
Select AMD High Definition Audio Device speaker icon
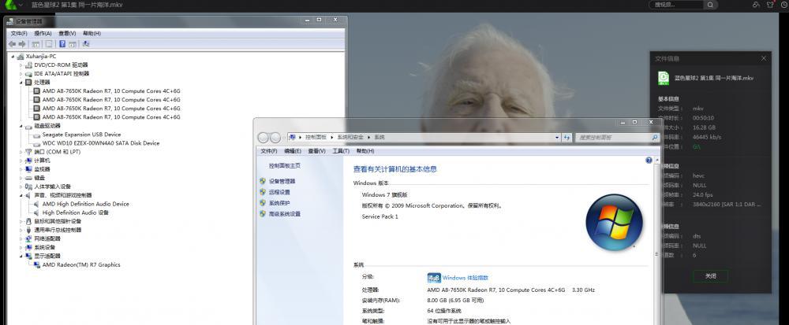(x=37, y=204)
